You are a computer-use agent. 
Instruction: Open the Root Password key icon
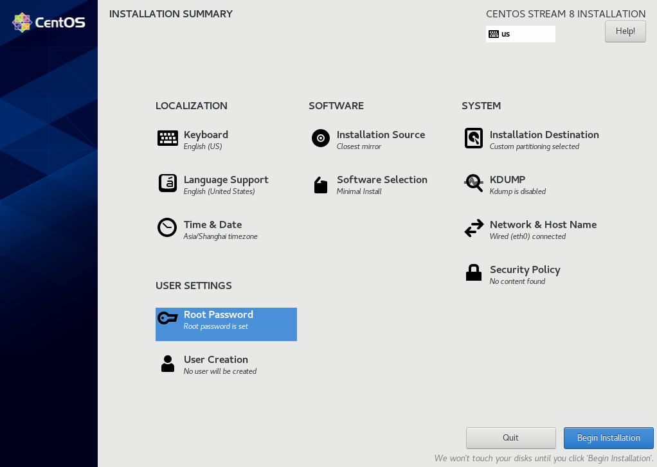click(x=168, y=318)
